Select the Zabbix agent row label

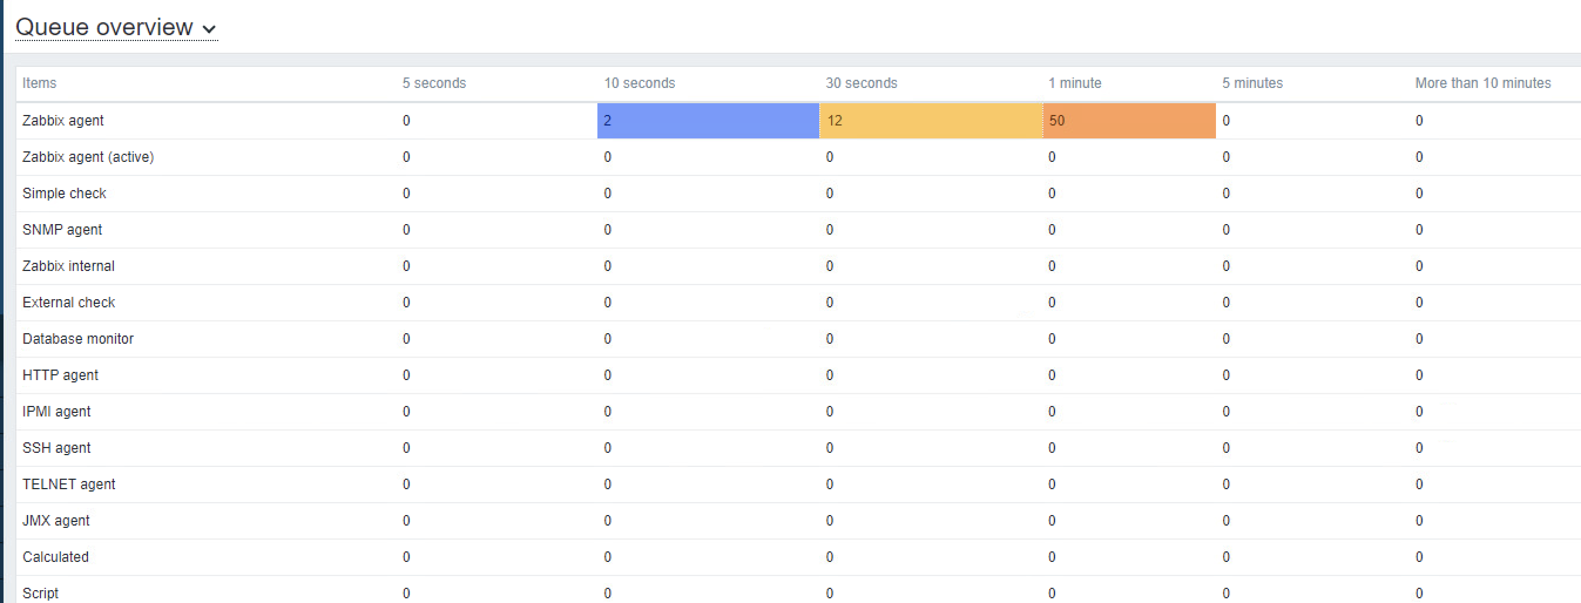click(63, 121)
